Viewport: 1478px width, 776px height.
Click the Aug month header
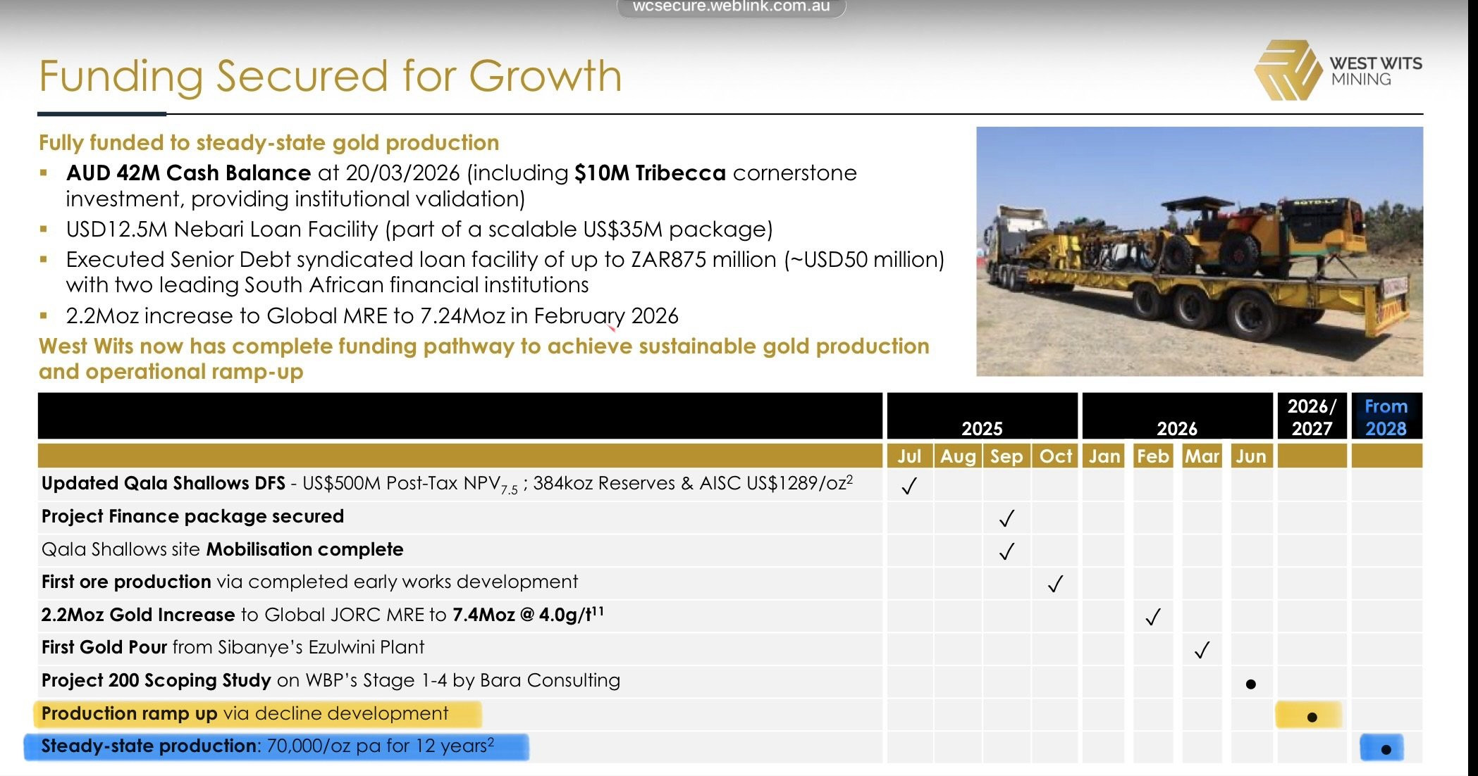[958, 456]
